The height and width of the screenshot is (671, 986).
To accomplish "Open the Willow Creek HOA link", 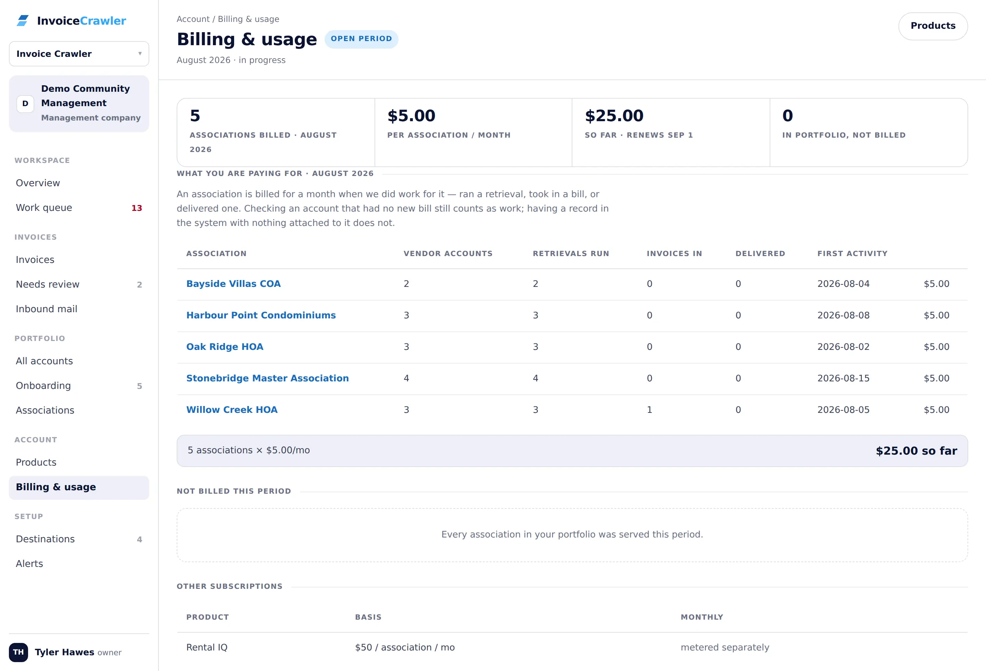I will click(232, 410).
